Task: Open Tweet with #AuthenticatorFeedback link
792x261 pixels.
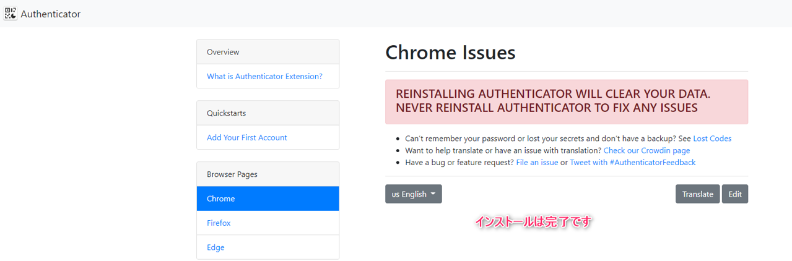Action: pos(632,162)
